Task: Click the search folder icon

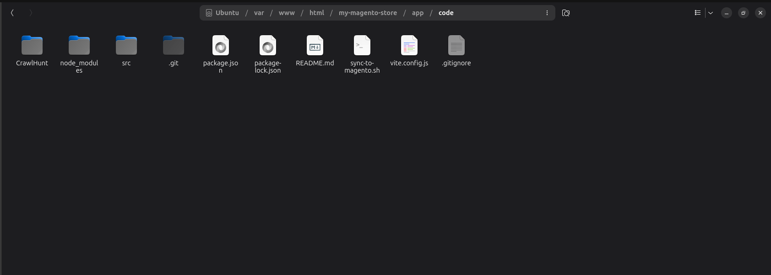Action: tap(566, 13)
